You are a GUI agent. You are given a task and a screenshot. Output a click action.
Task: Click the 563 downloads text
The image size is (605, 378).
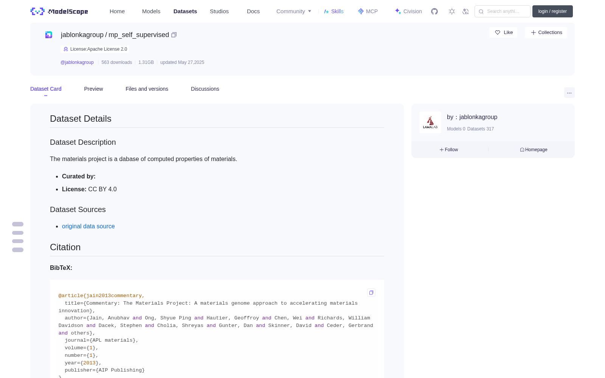pyautogui.click(x=116, y=62)
